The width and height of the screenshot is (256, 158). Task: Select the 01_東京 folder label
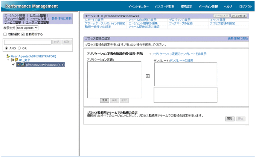tap(24, 60)
